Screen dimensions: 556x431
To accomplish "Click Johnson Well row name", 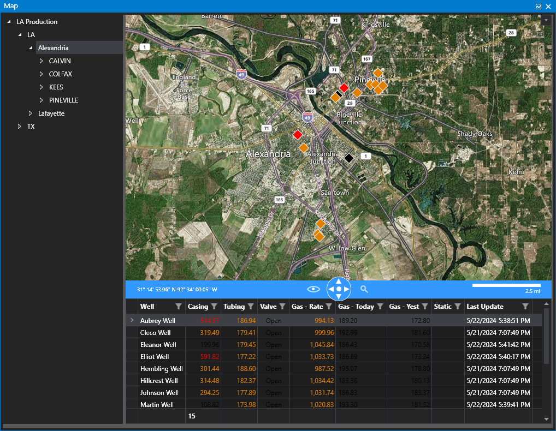I will pyautogui.click(x=159, y=393).
